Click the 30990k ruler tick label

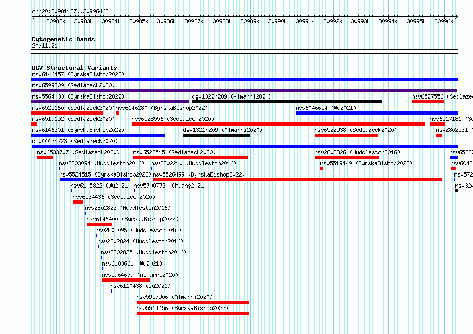click(x=277, y=21)
